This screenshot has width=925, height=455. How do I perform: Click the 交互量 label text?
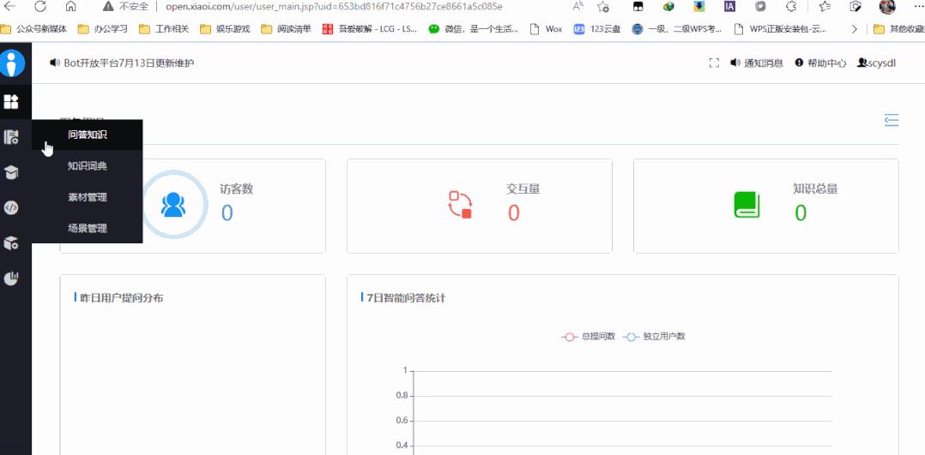pyautogui.click(x=523, y=189)
